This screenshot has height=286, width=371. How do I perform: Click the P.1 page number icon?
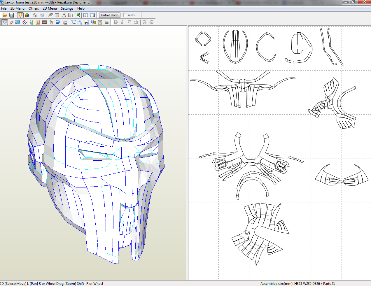click(87, 22)
